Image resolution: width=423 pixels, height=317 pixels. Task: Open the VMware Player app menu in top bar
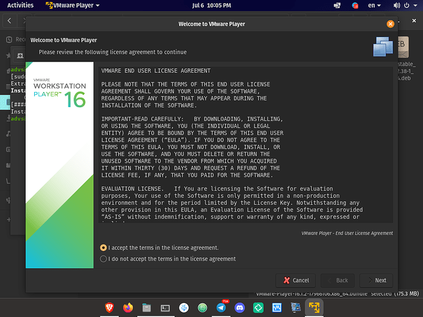pyautogui.click(x=72, y=5)
